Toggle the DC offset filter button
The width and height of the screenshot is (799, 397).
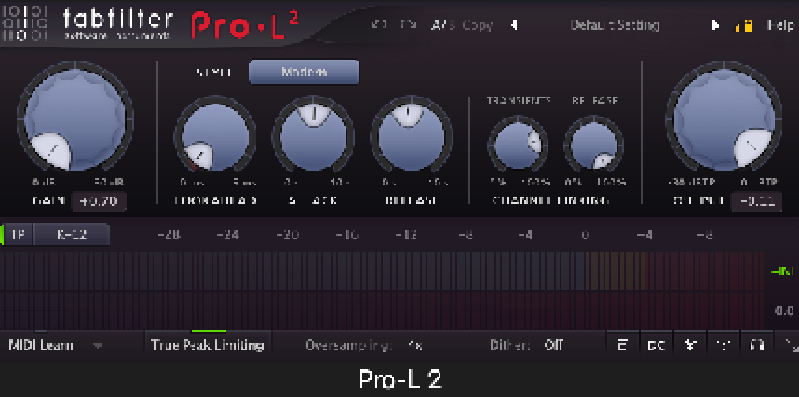click(656, 346)
